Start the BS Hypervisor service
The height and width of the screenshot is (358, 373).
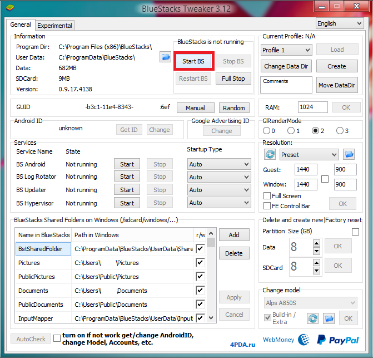pos(127,203)
